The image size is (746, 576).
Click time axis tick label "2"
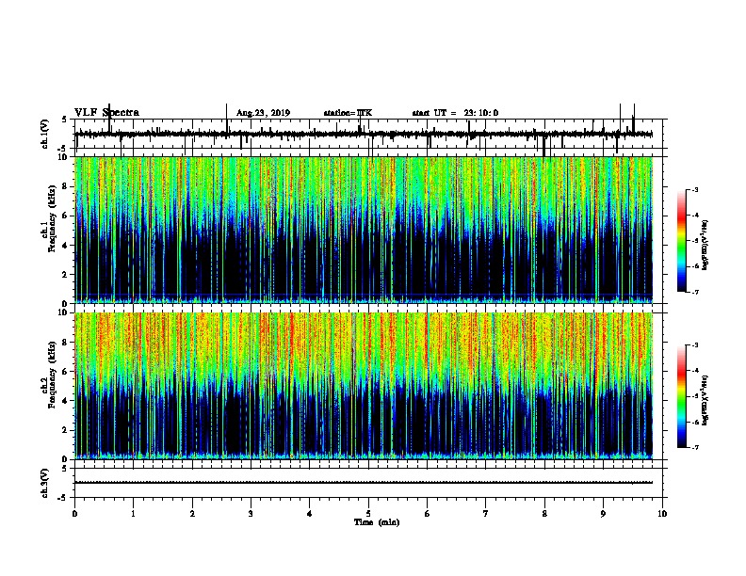[192, 514]
